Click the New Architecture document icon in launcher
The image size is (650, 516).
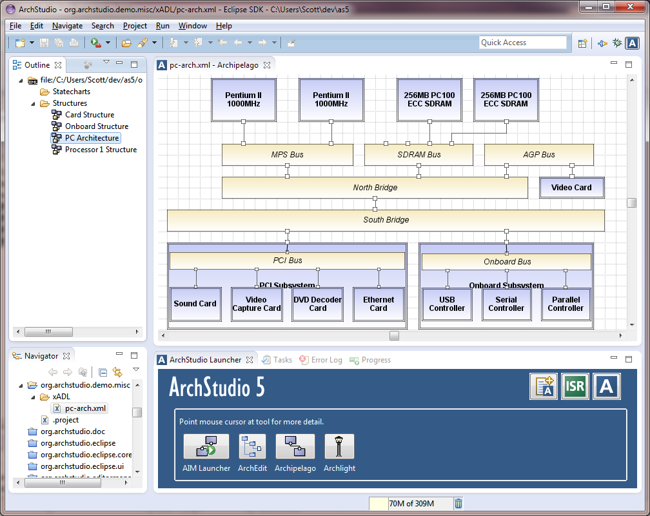pyautogui.click(x=544, y=386)
